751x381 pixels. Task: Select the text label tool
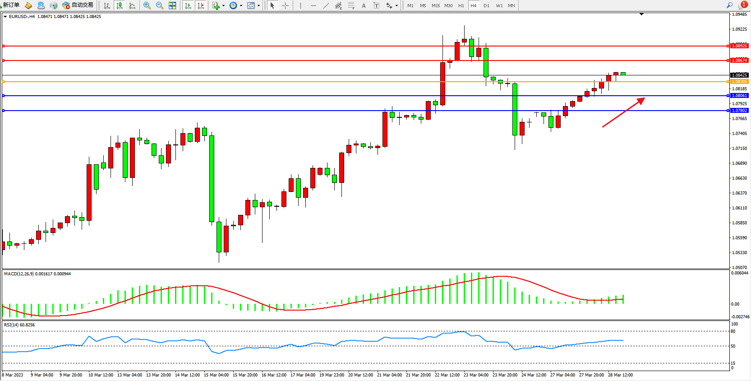pos(364,6)
